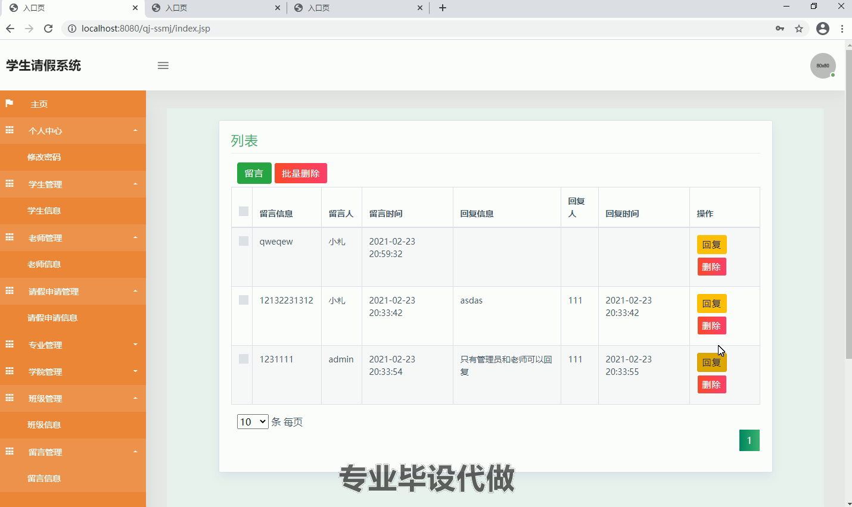
Task: Open the browser profile icon
Action: click(823, 29)
